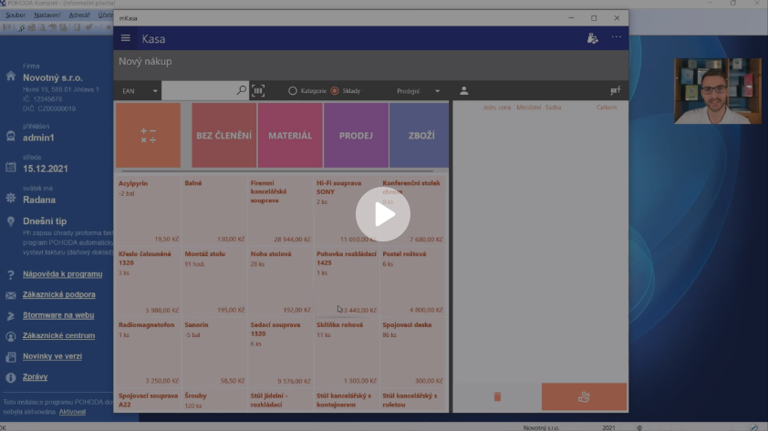Click the category tiles horizontal scrollbar
The height and width of the screenshot is (431, 768).
click(277, 171)
